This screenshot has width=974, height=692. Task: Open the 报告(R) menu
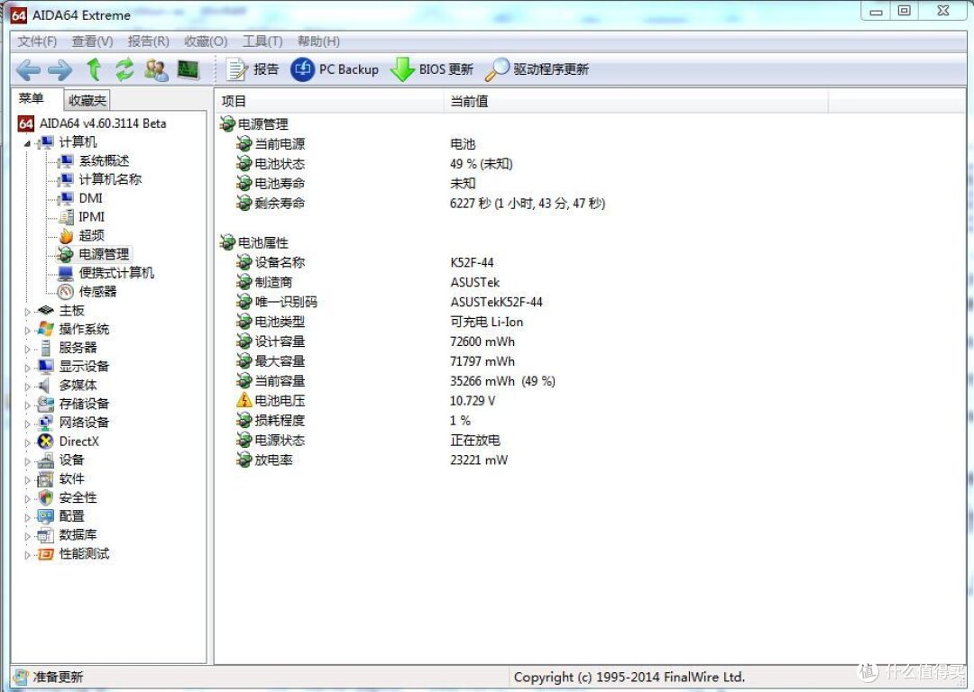[x=148, y=41]
